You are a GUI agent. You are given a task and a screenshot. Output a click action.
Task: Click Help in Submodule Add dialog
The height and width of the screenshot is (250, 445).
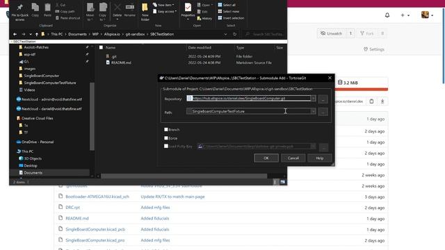[x=320, y=158]
